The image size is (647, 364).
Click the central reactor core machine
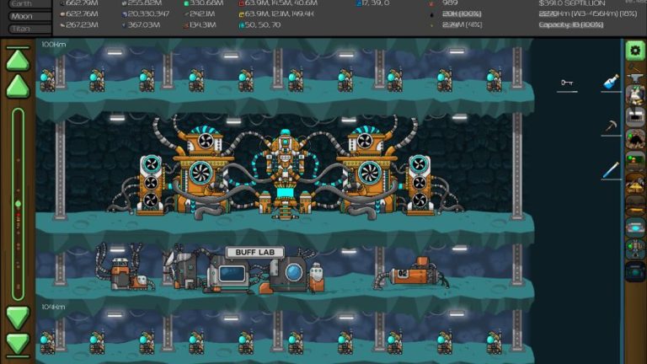tap(285, 174)
